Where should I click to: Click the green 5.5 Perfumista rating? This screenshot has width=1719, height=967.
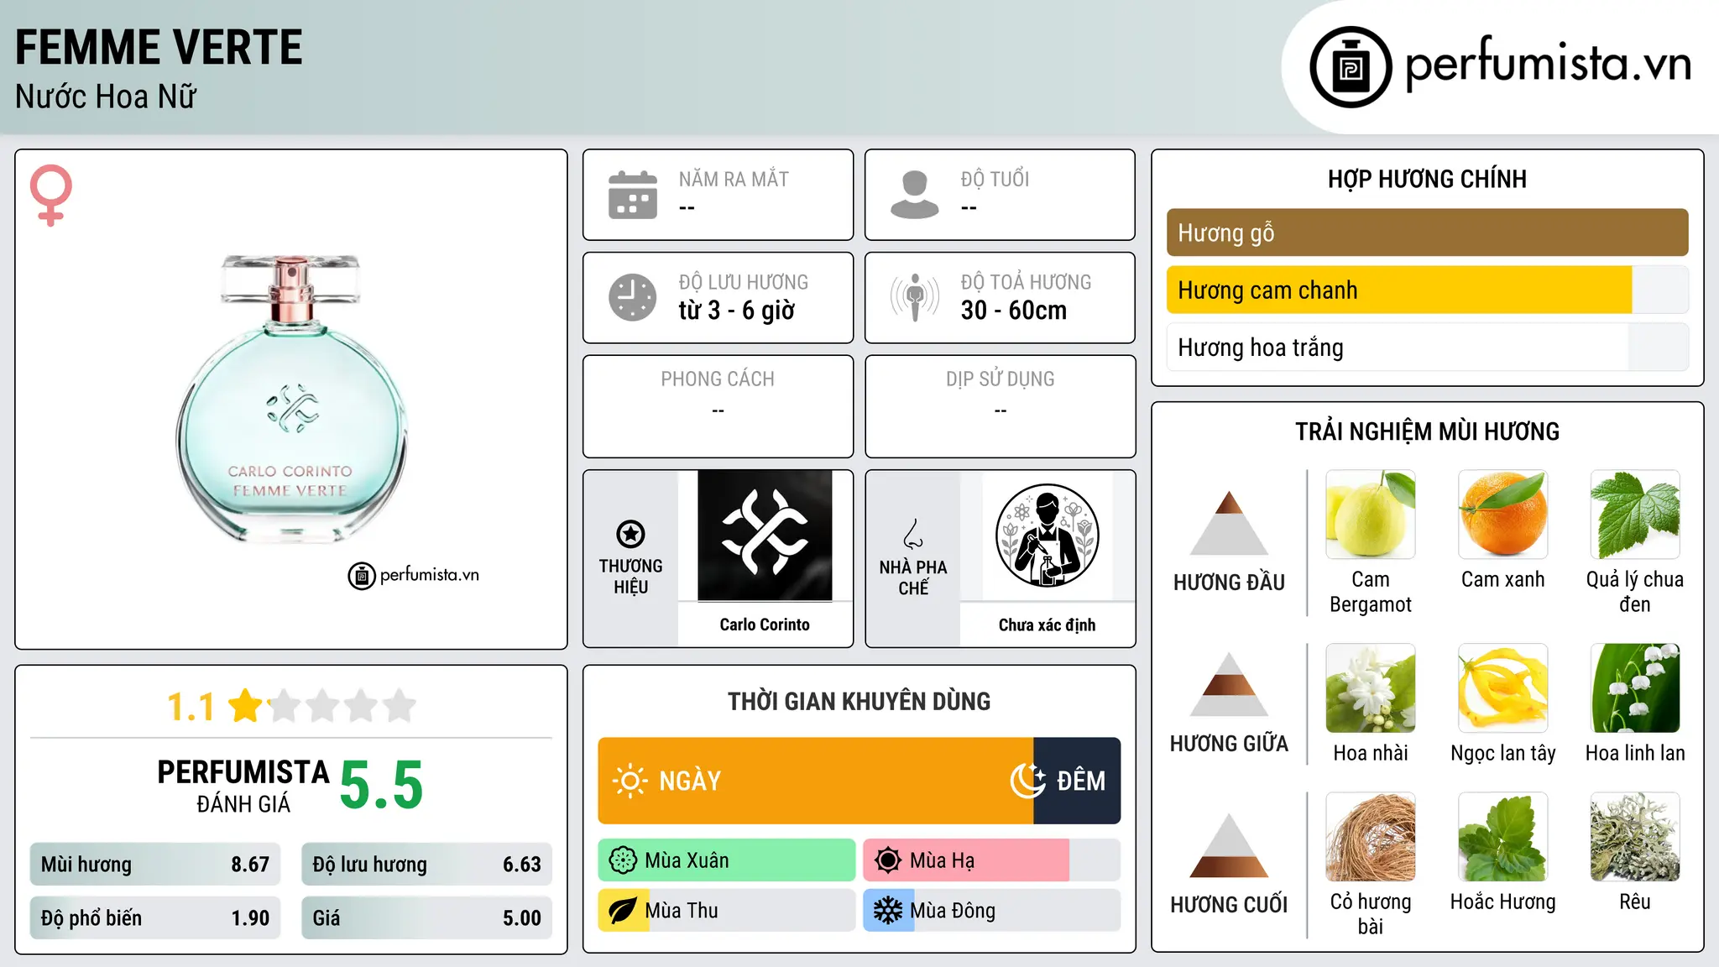(x=381, y=785)
